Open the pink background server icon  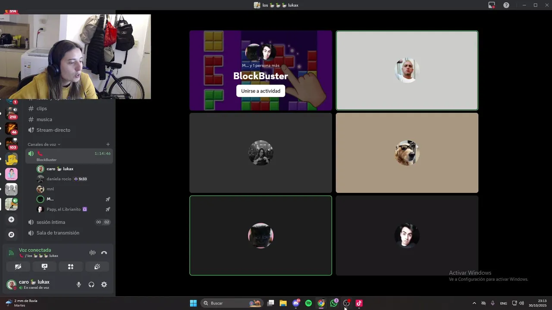[11, 174]
